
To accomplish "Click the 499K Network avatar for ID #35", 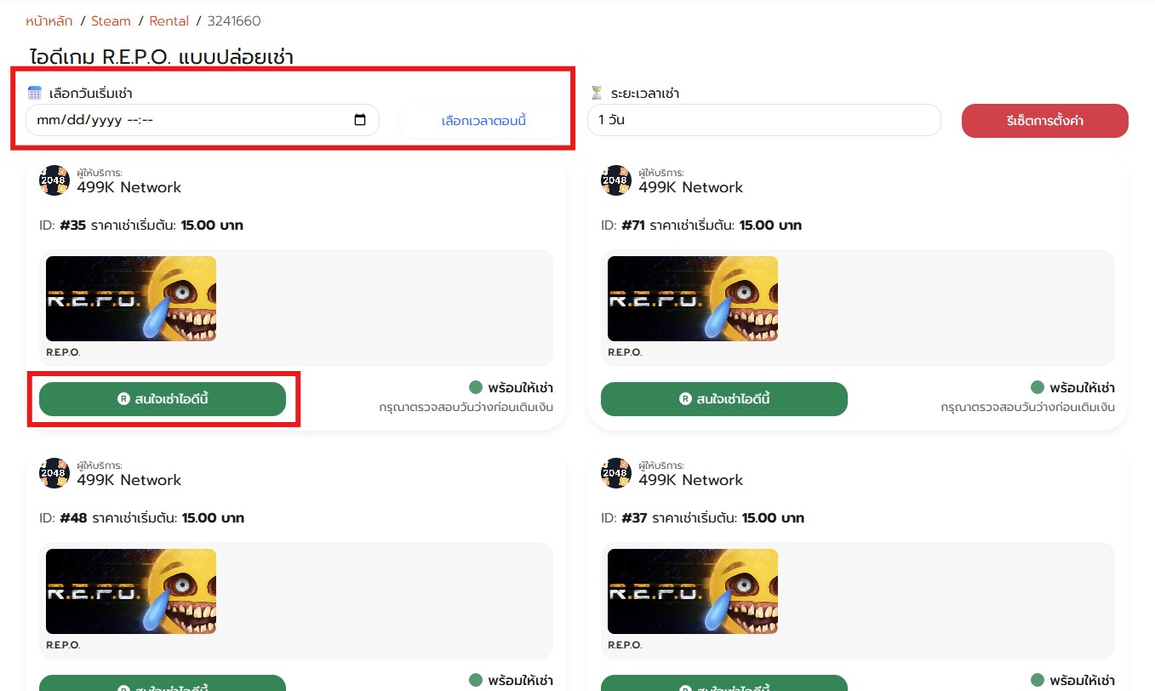I will click(54, 180).
